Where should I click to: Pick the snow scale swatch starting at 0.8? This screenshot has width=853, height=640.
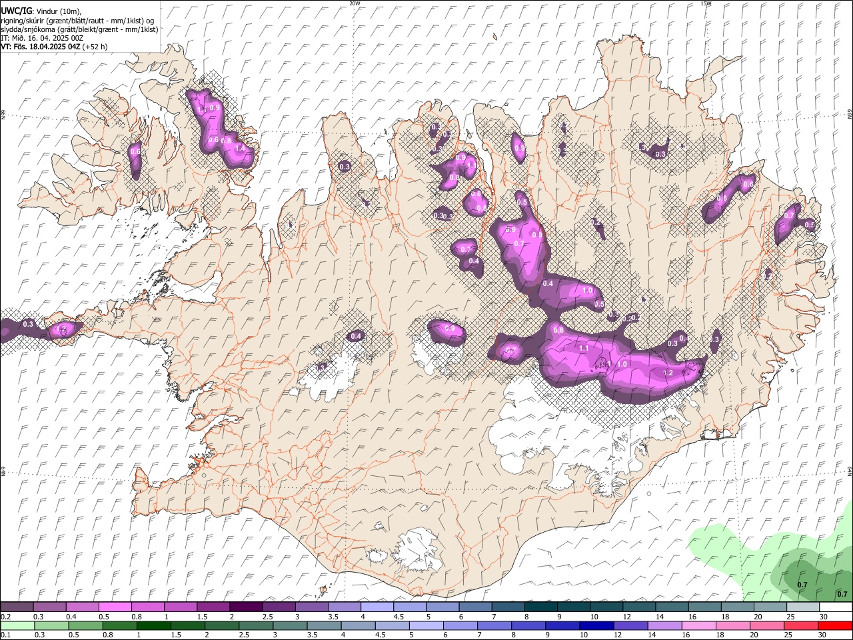click(148, 607)
